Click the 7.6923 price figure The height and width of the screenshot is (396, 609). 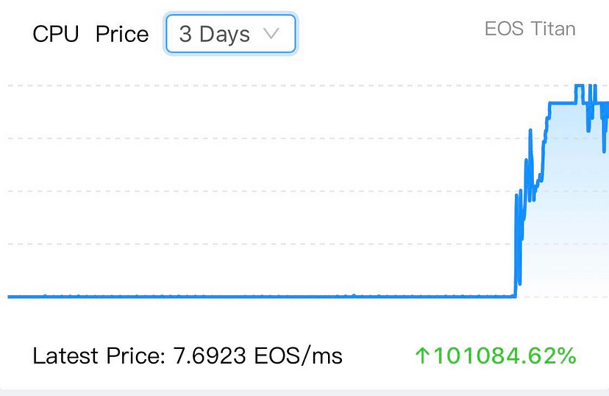coord(210,356)
